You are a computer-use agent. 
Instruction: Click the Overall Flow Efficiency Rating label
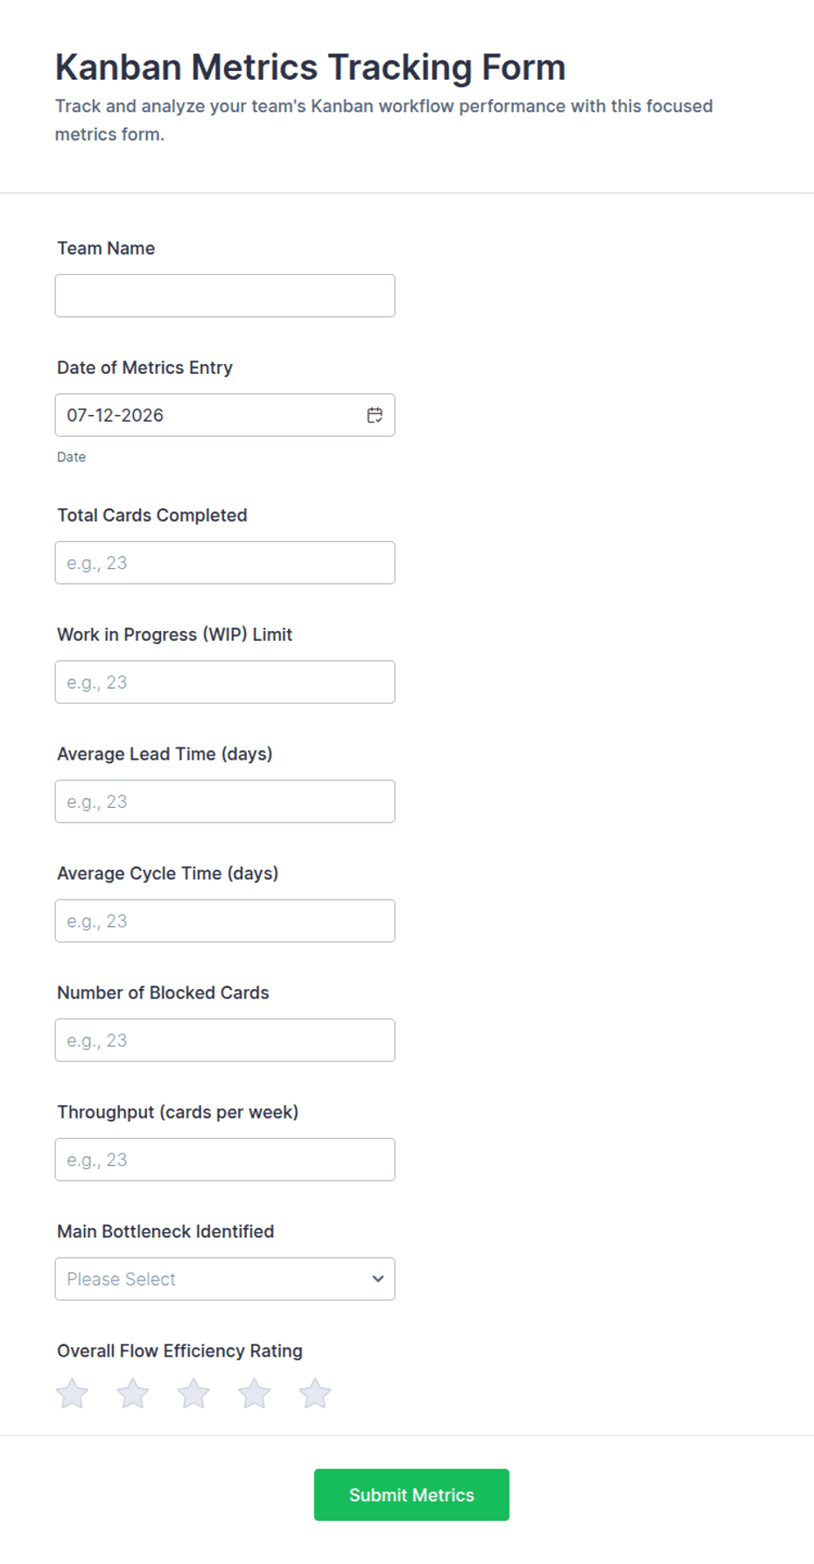[x=179, y=1350]
